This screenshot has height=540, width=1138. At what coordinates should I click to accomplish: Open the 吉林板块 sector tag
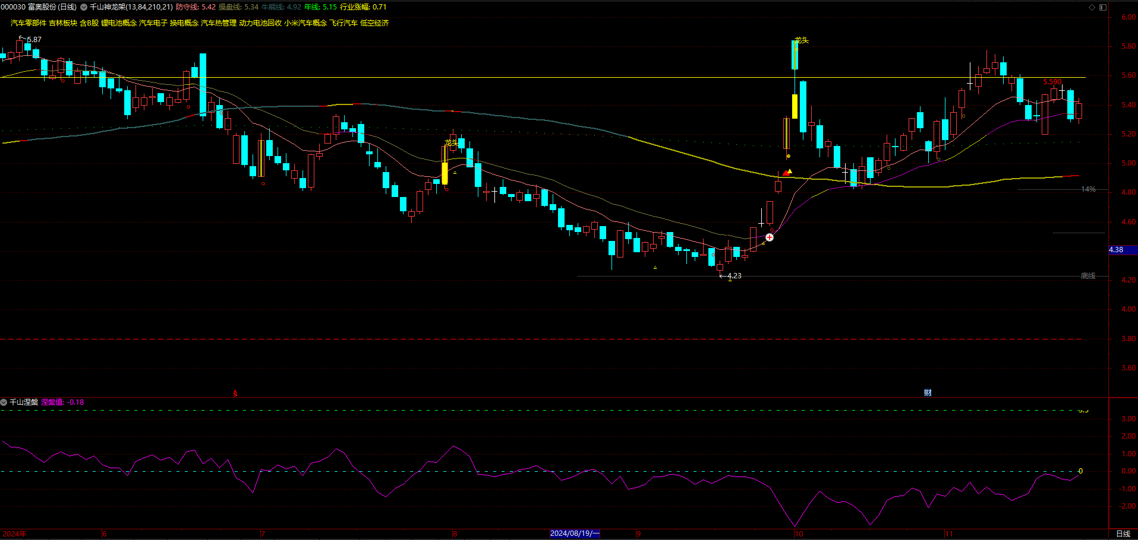pos(63,23)
